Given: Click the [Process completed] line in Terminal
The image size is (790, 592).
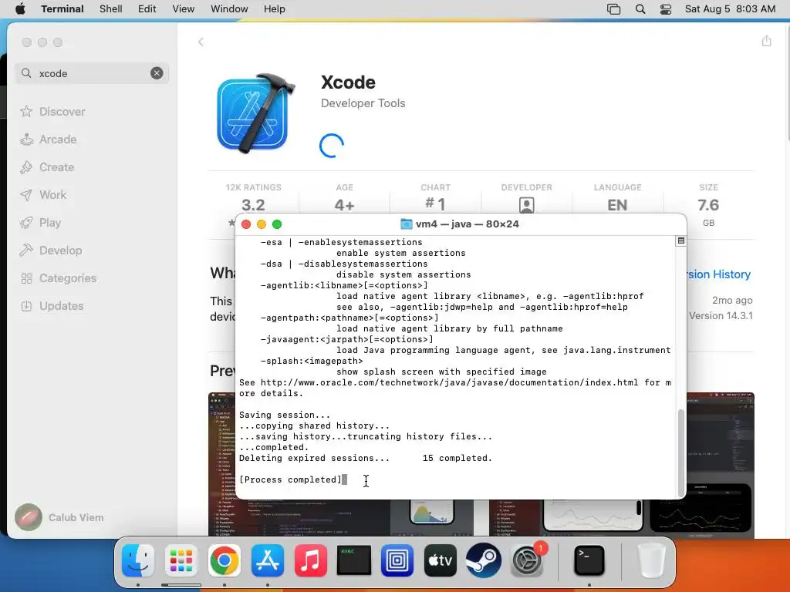Looking at the screenshot, I should tap(291, 479).
